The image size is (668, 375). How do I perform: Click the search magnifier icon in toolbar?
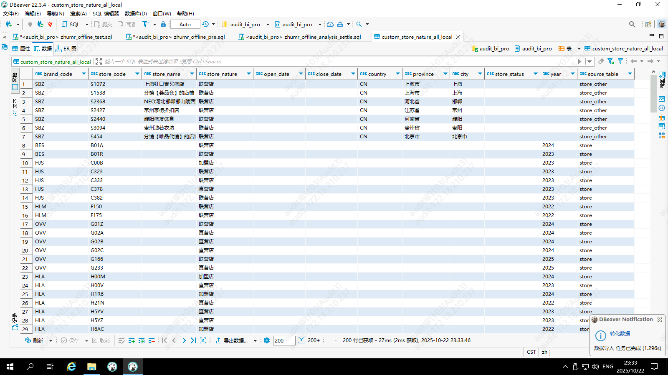359,24
